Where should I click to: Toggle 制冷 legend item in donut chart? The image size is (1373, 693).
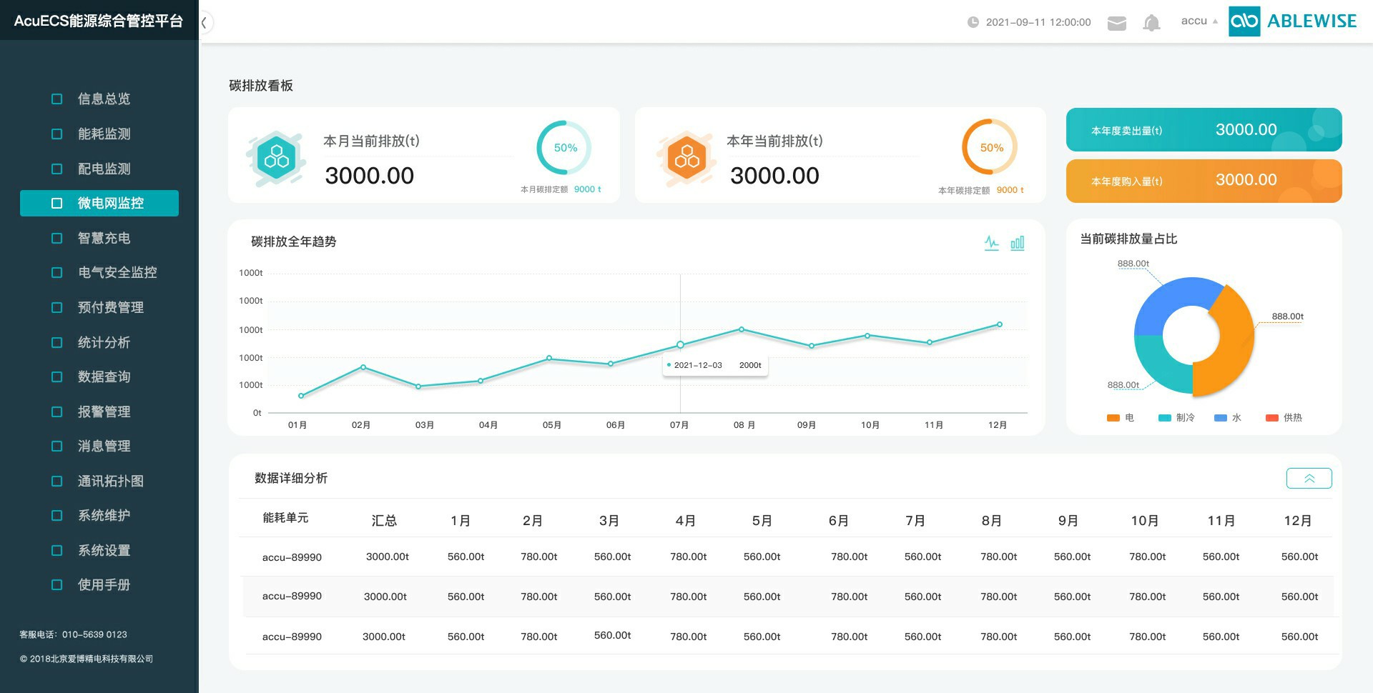click(1176, 418)
